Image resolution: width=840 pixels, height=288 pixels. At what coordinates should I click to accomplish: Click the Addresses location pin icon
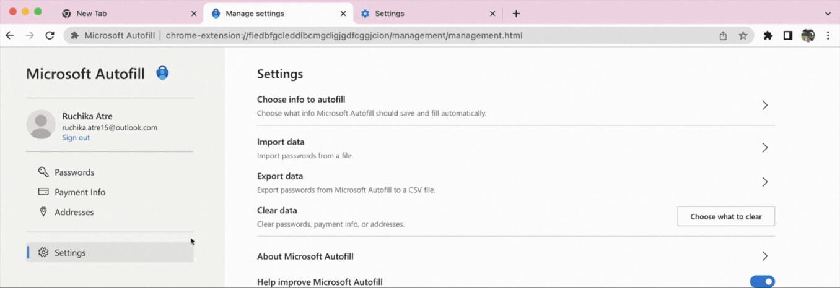43,212
